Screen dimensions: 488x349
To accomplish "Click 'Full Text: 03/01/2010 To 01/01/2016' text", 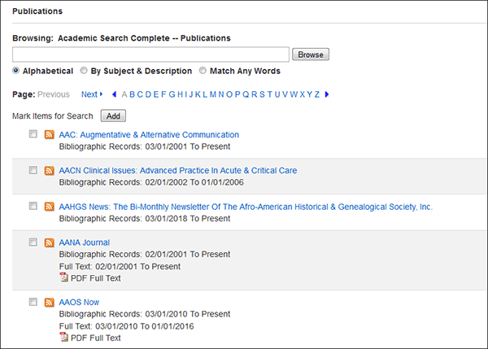I will 126,326.
